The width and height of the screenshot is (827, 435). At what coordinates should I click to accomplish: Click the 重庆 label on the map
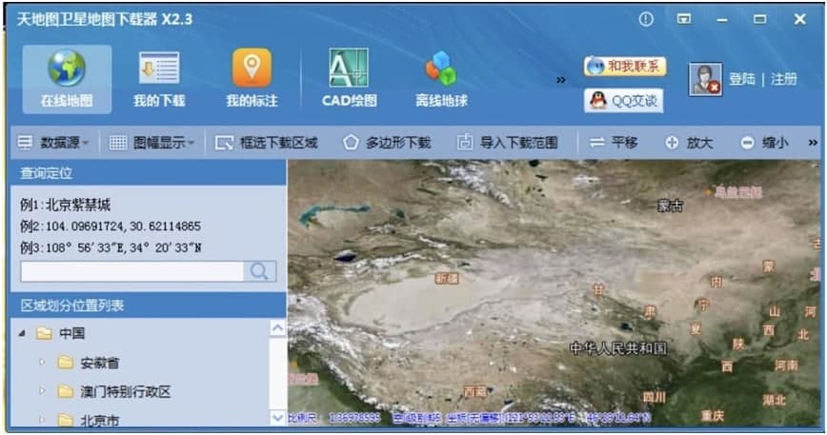point(713,416)
